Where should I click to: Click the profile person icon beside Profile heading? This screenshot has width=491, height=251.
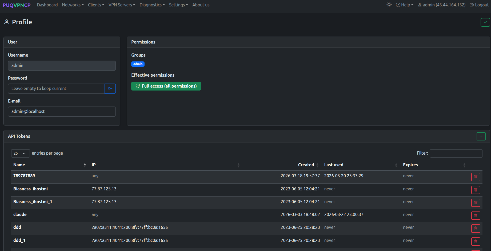(7, 22)
